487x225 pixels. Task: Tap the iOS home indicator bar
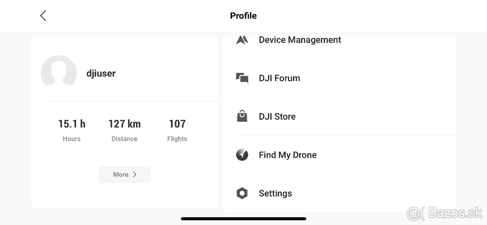[243, 219]
